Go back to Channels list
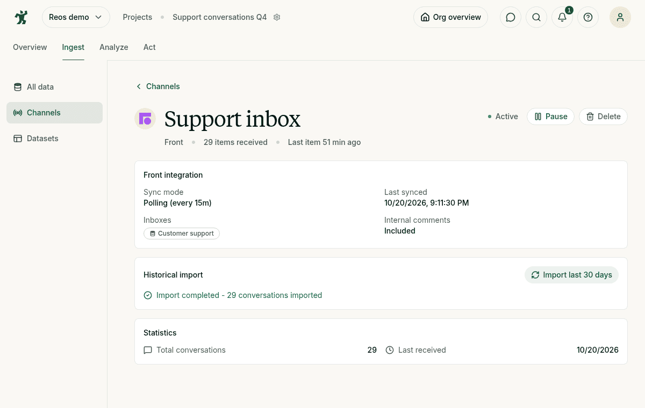This screenshot has width=645, height=408. pos(157,86)
